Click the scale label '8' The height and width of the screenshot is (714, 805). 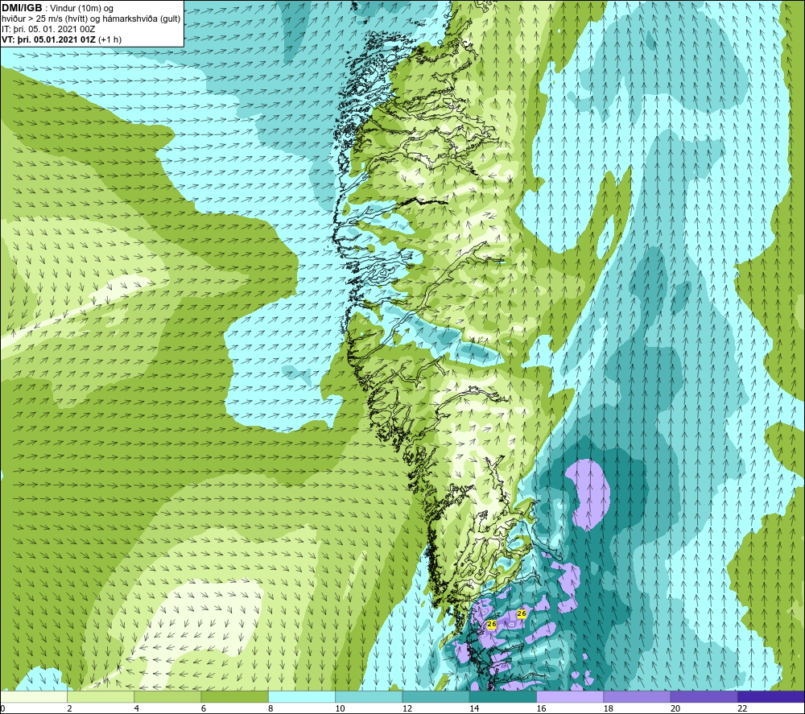(270, 708)
